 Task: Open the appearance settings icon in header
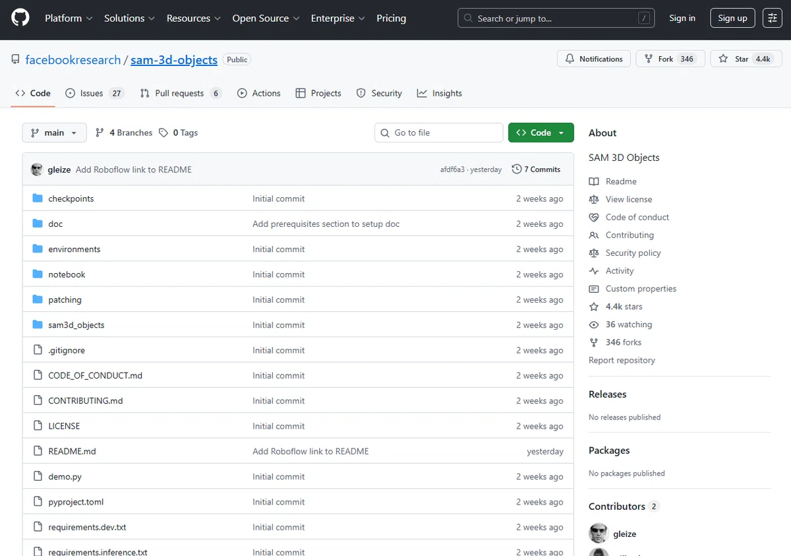pos(772,18)
